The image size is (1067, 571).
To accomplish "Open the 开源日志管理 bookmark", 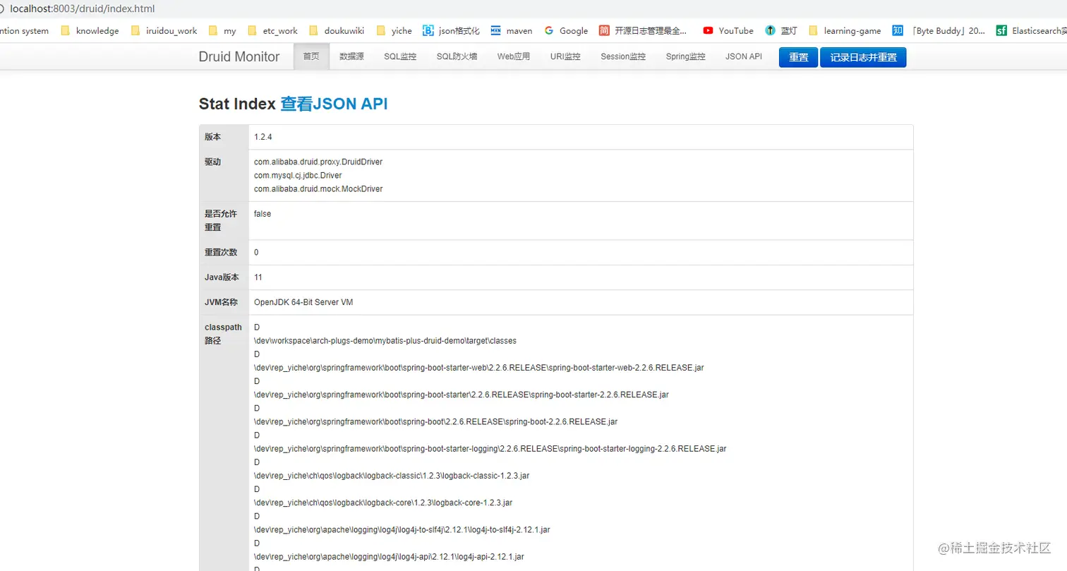I will click(643, 30).
